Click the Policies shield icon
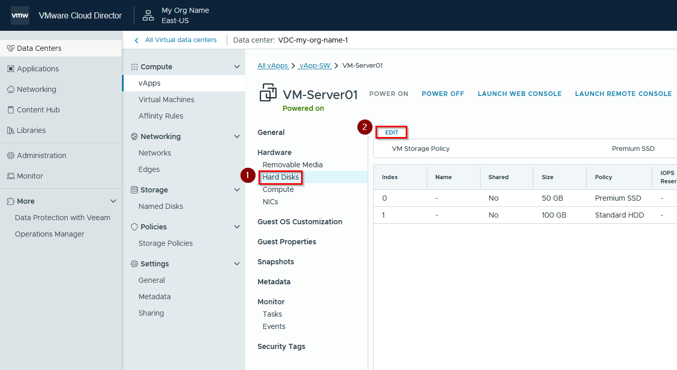Image resolution: width=677 pixels, height=370 pixels. [134, 227]
